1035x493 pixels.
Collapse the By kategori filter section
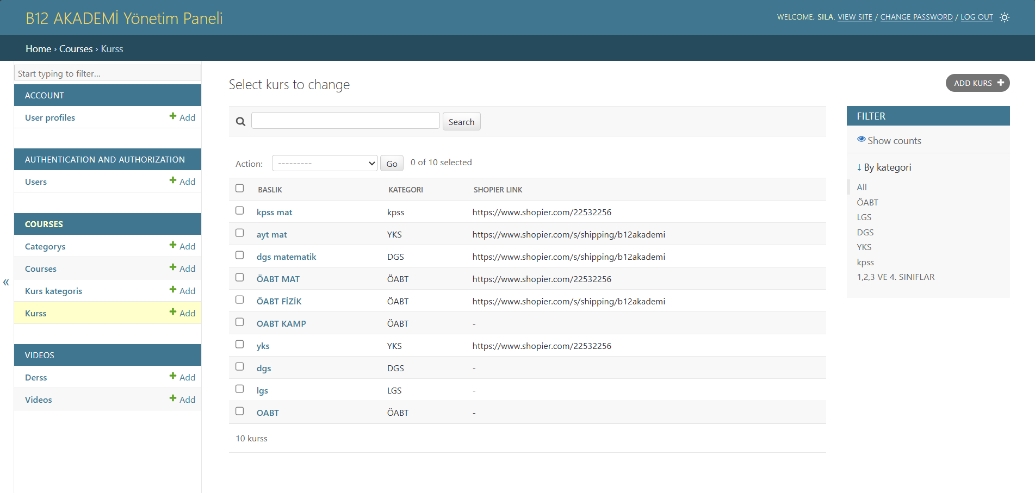pos(884,167)
